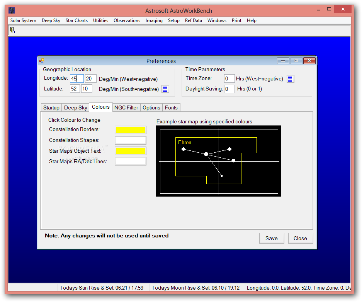
Task: Click the Longitude degrees field
Action: pyautogui.click(x=77, y=78)
